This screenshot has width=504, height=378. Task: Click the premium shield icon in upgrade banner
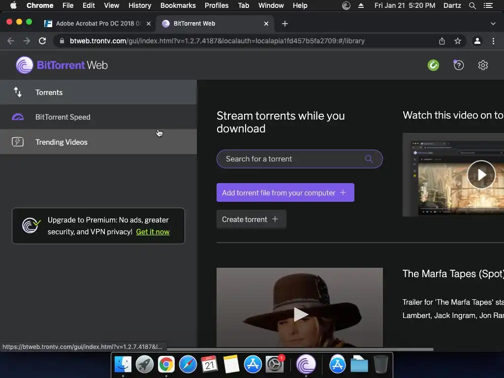(x=31, y=225)
